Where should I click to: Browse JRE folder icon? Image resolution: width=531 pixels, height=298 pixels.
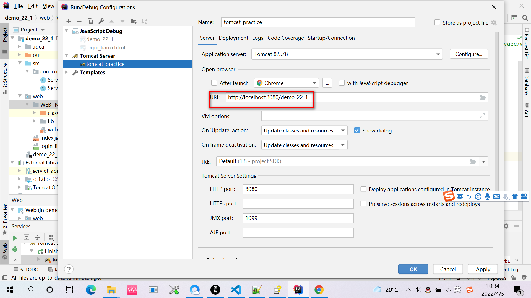click(x=473, y=161)
